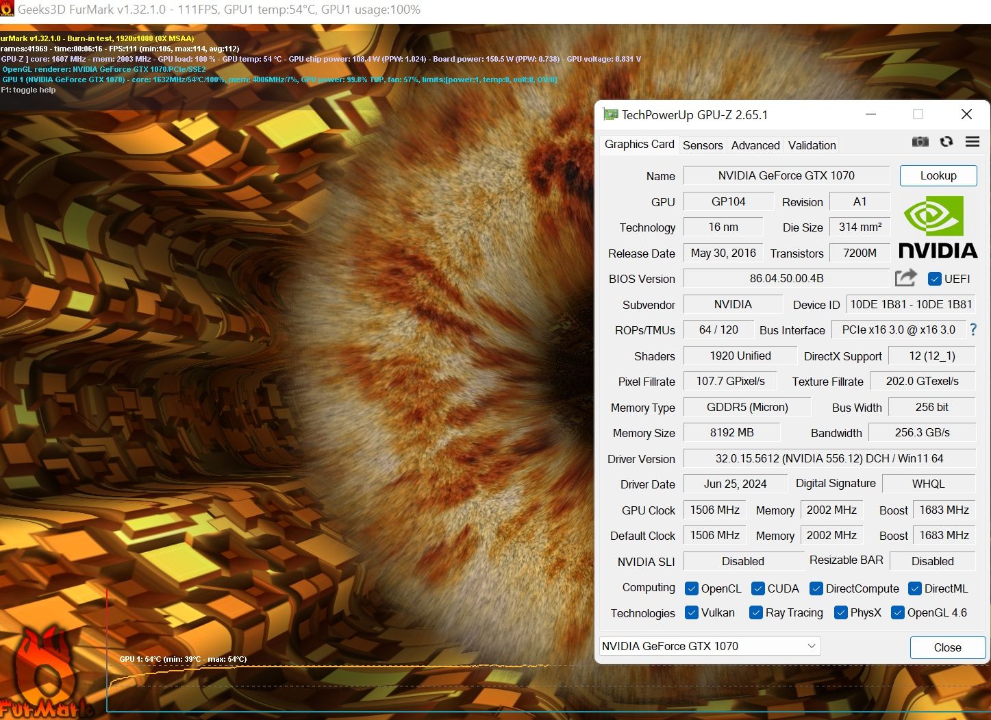The width and height of the screenshot is (991, 720).
Task: Click the BIOS Version field 86.04.50.00.4B
Action: pyautogui.click(x=786, y=278)
